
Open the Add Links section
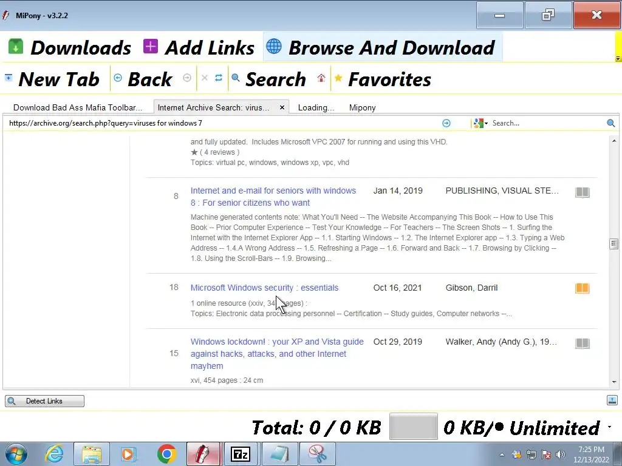coord(199,47)
